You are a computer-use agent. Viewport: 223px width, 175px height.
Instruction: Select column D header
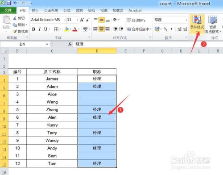point(97,51)
